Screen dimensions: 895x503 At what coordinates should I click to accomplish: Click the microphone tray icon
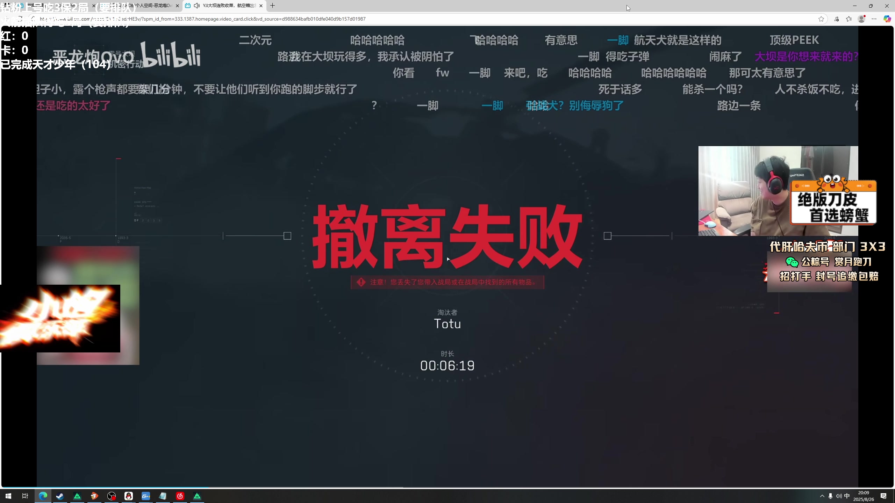pyautogui.click(x=830, y=496)
